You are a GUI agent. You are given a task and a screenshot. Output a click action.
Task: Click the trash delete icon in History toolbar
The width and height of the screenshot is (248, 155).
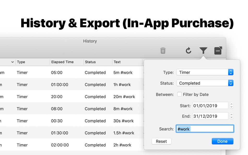163,51
